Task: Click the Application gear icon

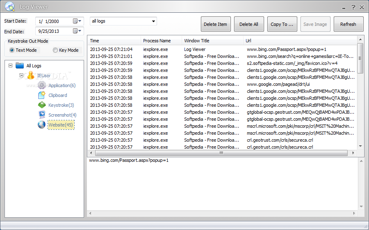Action: coord(42,85)
